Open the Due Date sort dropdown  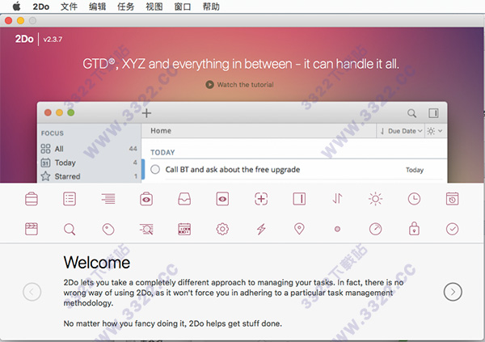401,131
